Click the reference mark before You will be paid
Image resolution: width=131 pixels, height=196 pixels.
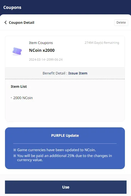pos(15,156)
